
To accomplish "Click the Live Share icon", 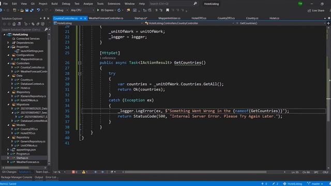I will pyautogui.click(x=309, y=10).
